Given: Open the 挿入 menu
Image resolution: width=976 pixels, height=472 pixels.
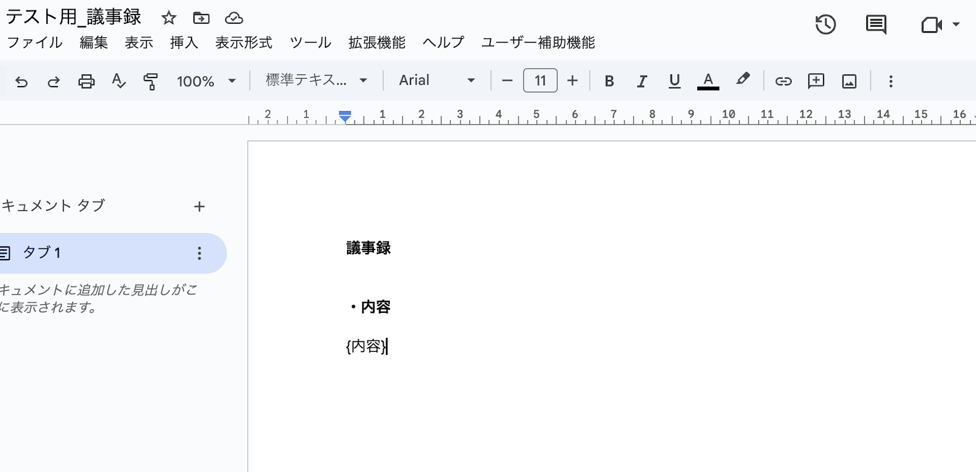Looking at the screenshot, I should tap(184, 43).
